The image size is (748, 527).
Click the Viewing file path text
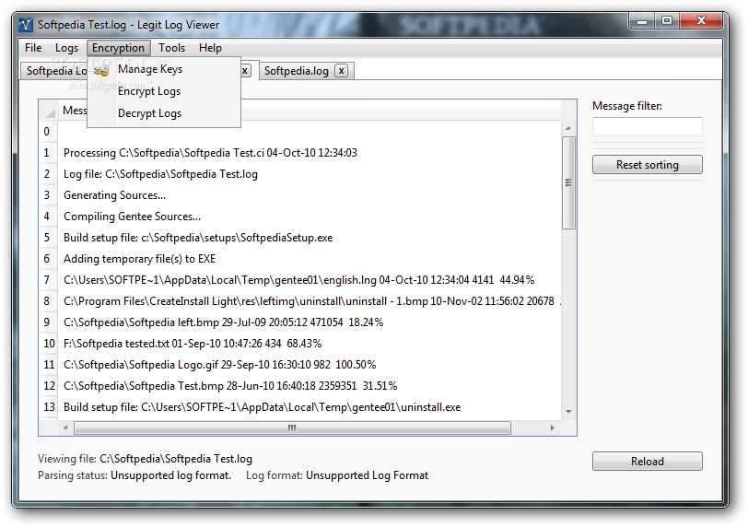tap(176, 459)
